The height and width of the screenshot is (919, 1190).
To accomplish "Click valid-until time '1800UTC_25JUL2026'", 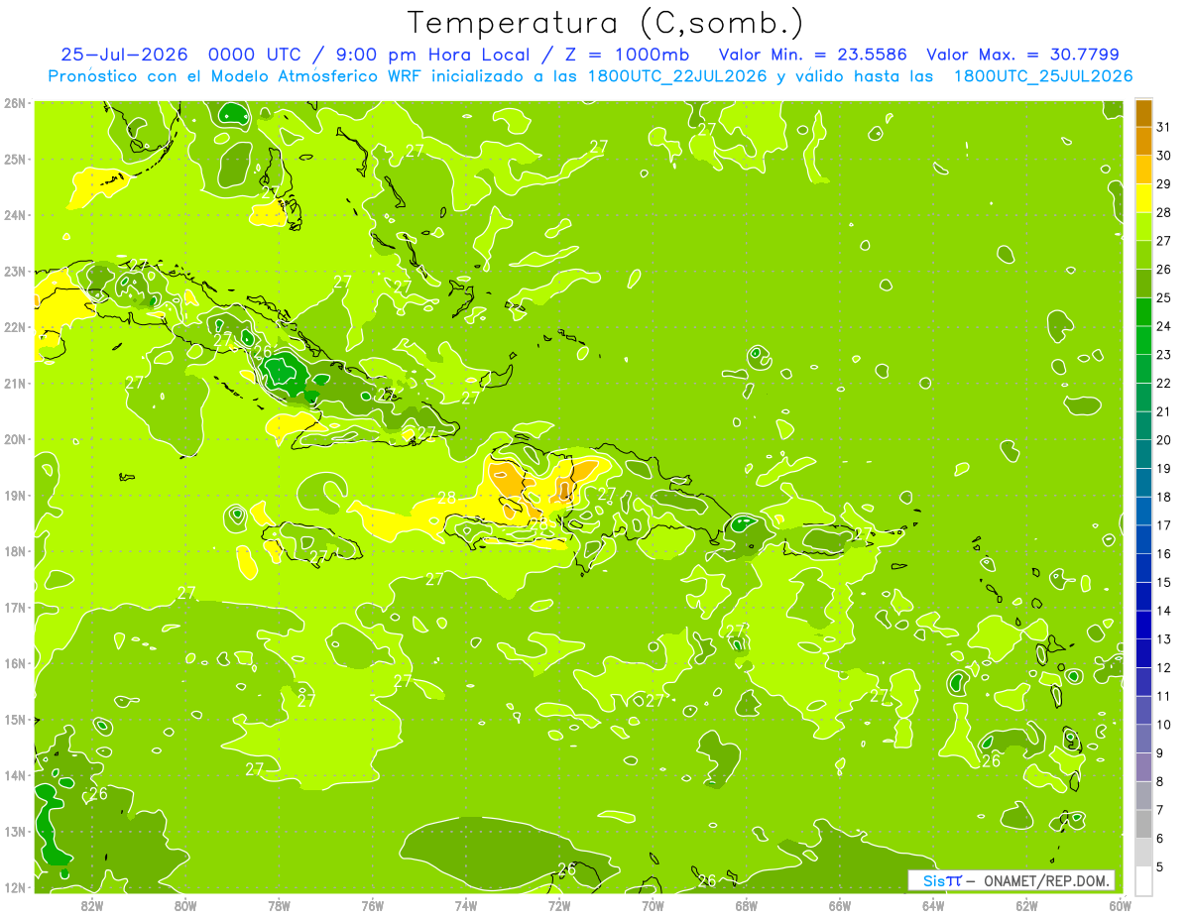I will (1043, 76).
